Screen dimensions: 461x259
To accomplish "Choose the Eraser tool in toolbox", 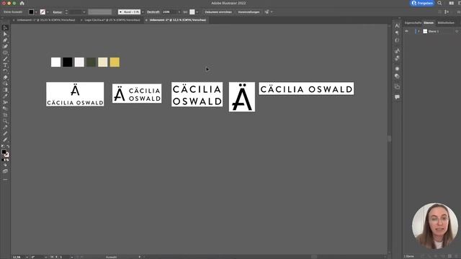I will 5,77.
